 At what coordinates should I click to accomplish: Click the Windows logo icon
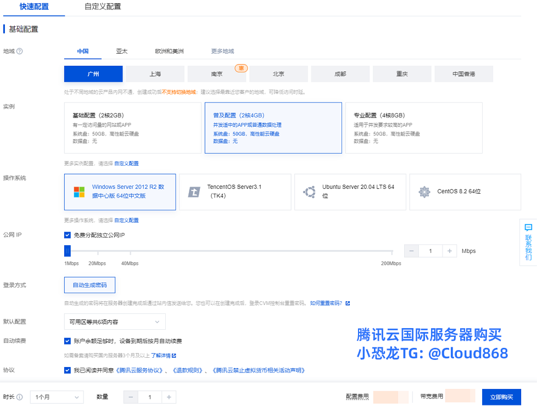[x=79, y=192]
